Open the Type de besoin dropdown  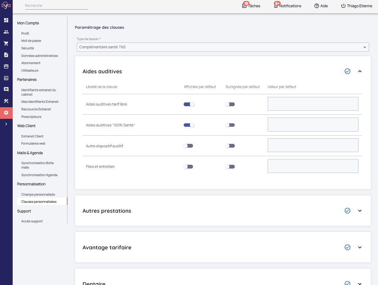(x=223, y=47)
